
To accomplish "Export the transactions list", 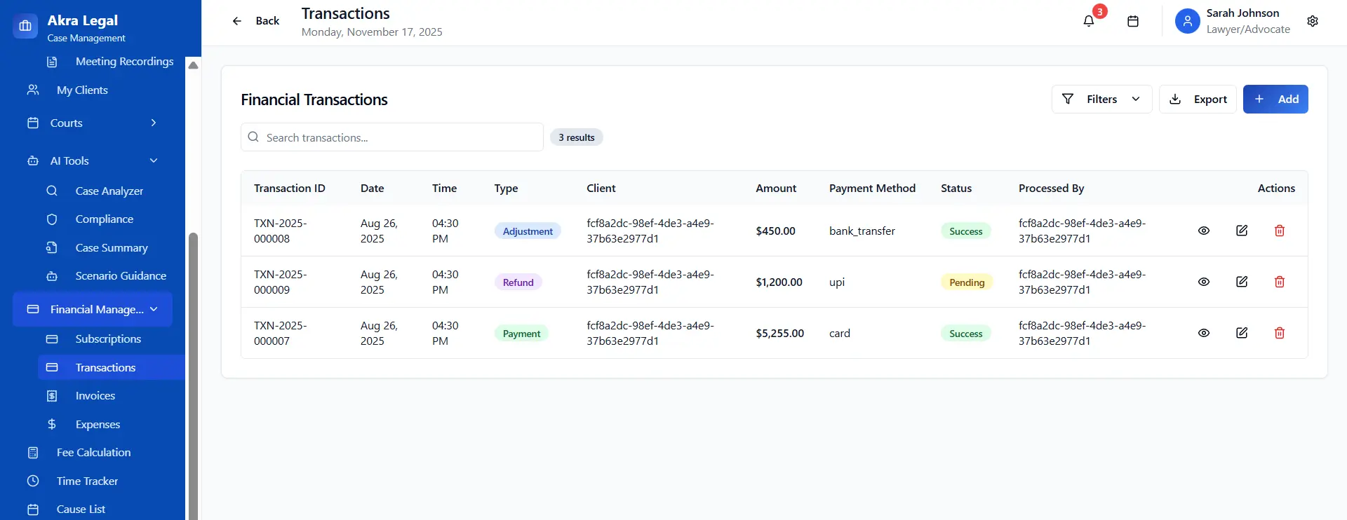I will [1197, 99].
